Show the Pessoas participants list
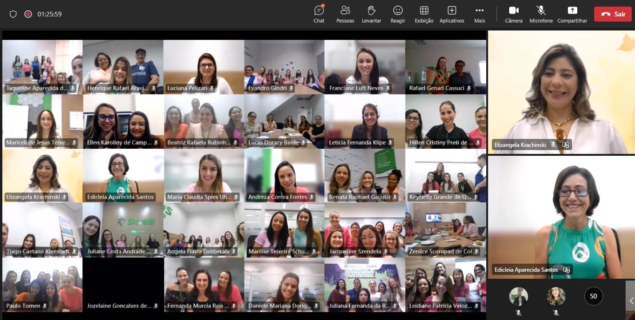Viewport: 635px width, 320px height. click(x=345, y=14)
